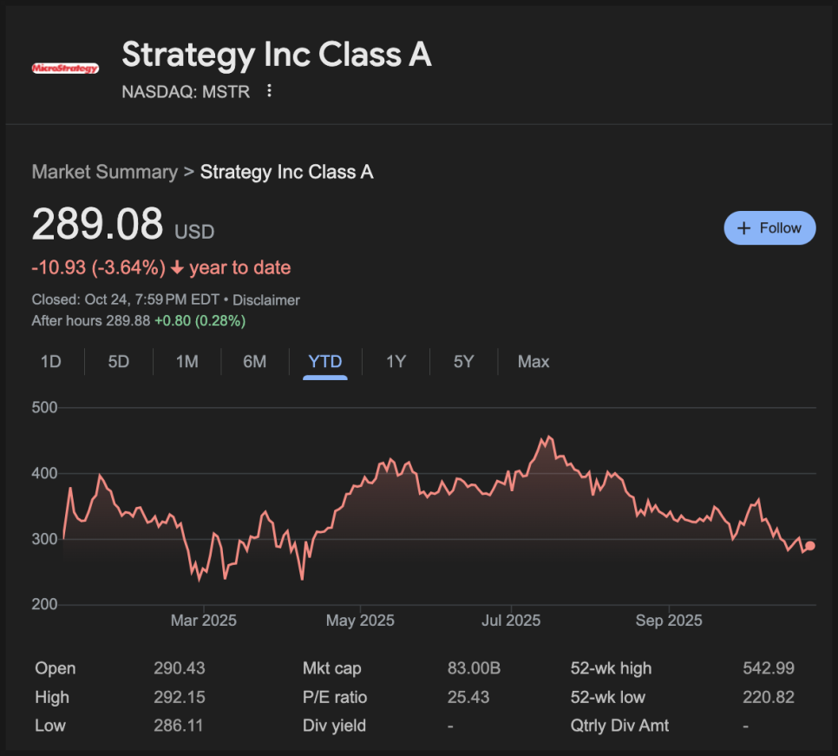Screen dimensions: 838x756
Task: Click the Market Summary breadcrumb link
Action: 104,172
